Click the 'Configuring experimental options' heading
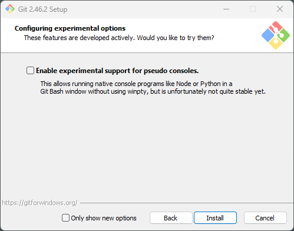Screen dimensions: 294x231 click(70, 28)
